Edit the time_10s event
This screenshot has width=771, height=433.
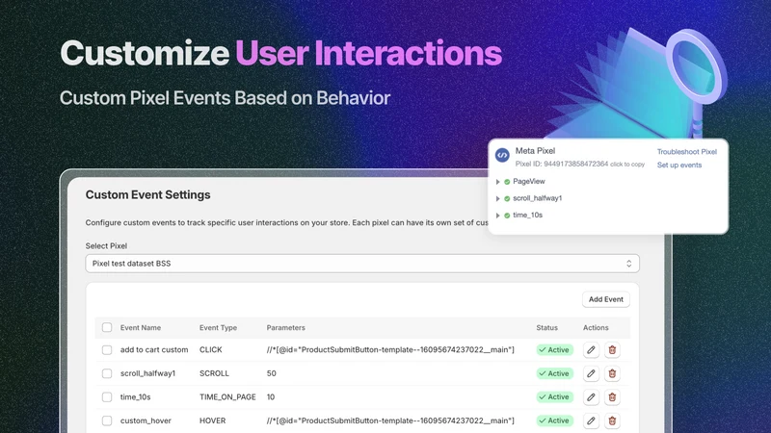coord(591,397)
